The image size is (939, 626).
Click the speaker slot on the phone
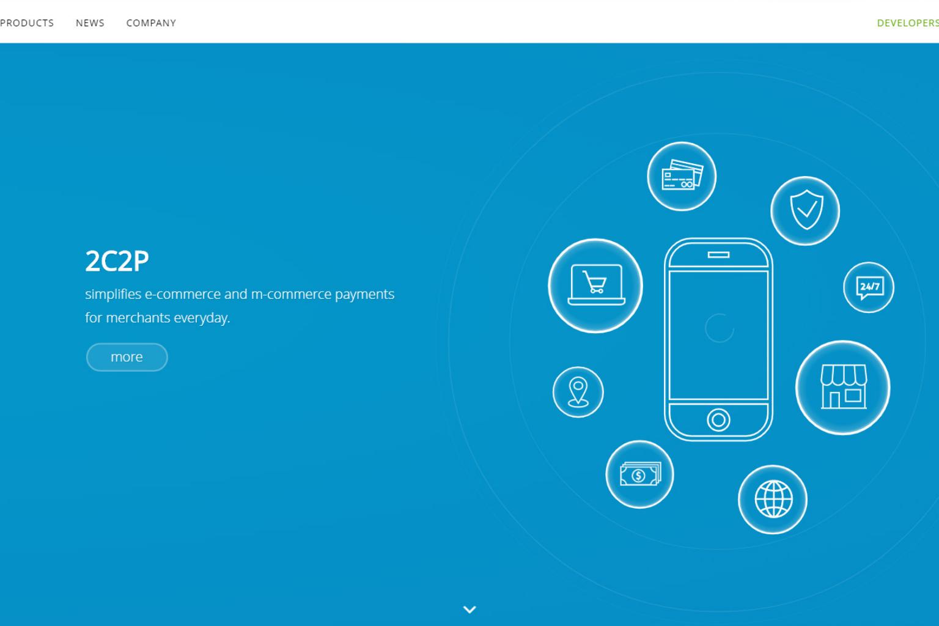point(718,255)
